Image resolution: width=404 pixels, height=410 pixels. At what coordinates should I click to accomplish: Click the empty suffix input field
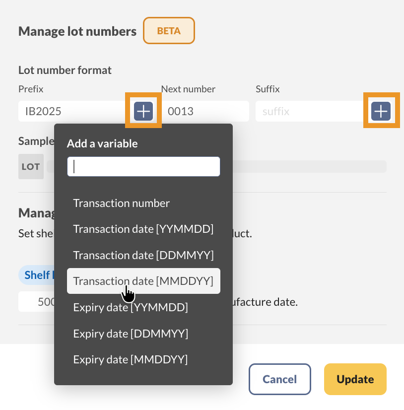(x=308, y=111)
